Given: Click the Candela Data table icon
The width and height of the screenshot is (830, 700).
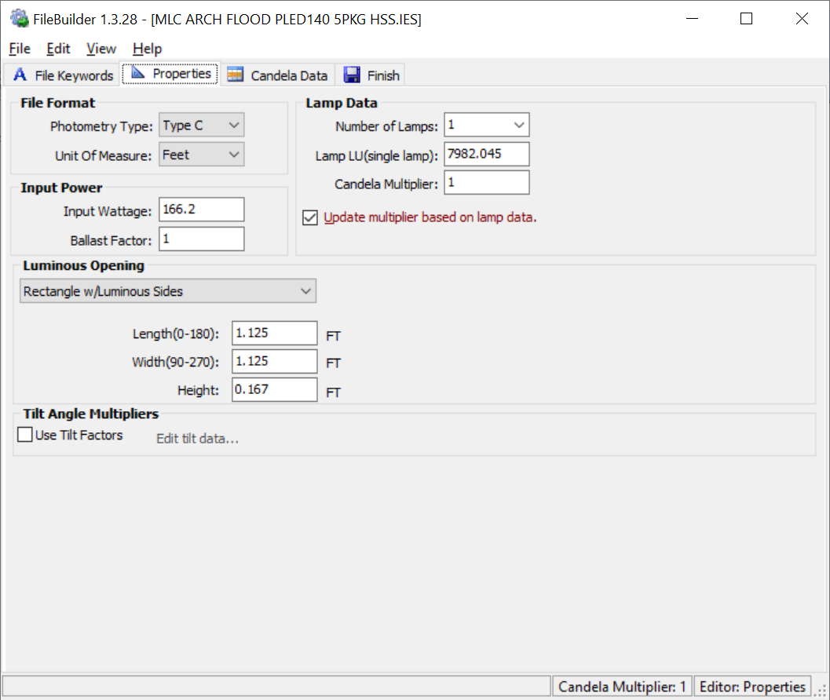Looking at the screenshot, I should pyautogui.click(x=235, y=75).
